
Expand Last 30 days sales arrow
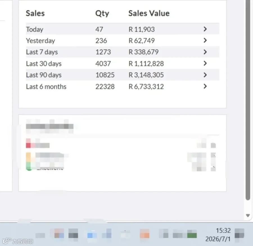205,63
